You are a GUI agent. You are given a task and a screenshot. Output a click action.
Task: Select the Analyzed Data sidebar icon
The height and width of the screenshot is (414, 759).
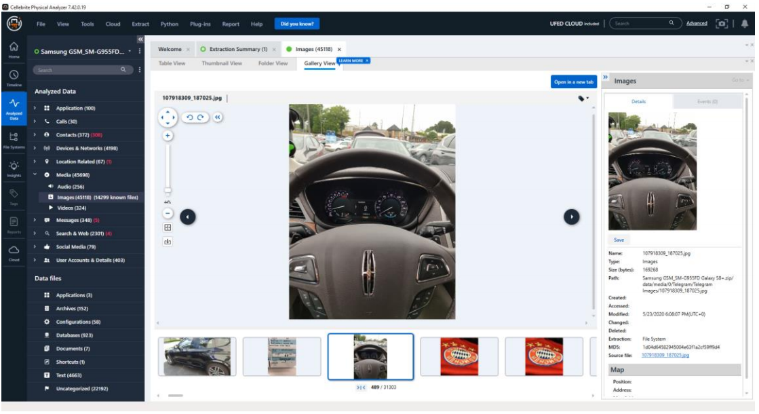14,109
